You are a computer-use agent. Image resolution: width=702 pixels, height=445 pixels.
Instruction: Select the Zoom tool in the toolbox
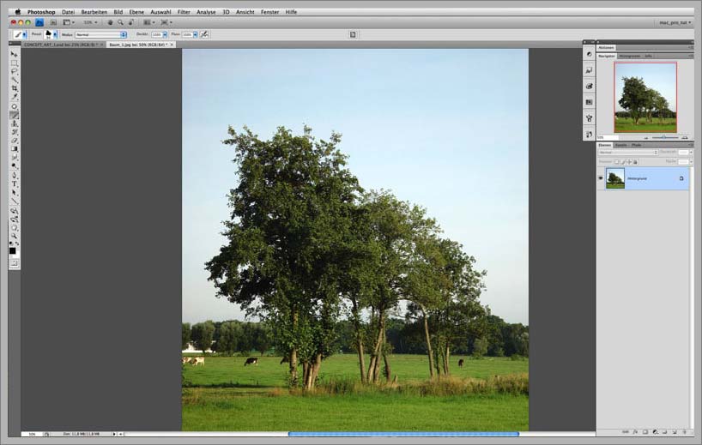(15, 236)
